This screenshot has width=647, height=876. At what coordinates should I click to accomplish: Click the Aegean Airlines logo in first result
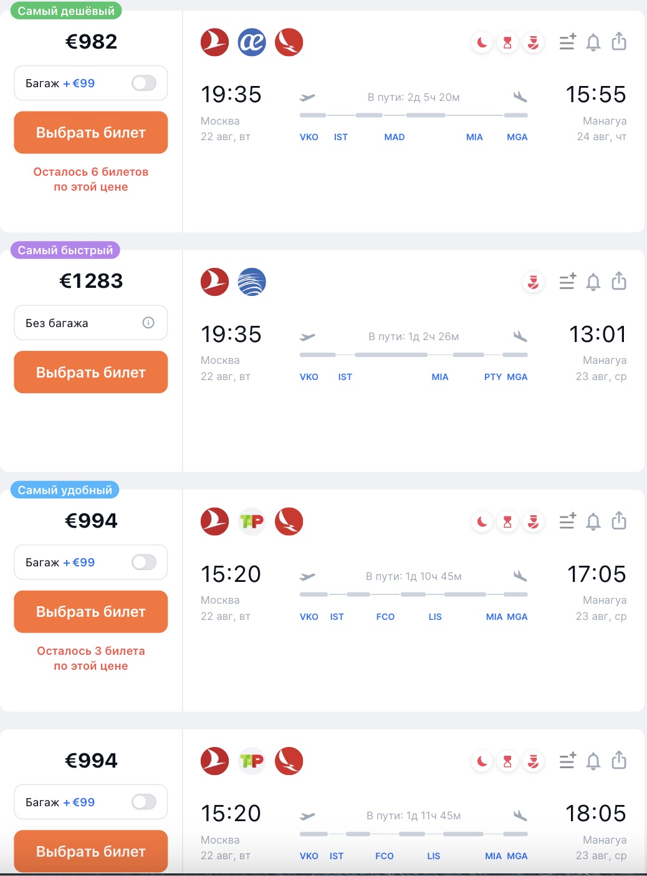coord(252,43)
